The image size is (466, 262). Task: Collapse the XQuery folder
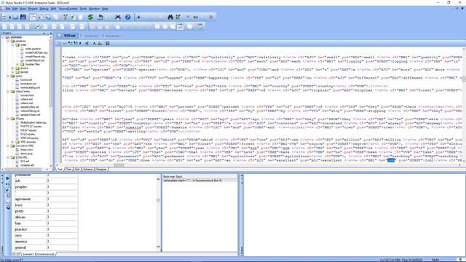pos(8,119)
